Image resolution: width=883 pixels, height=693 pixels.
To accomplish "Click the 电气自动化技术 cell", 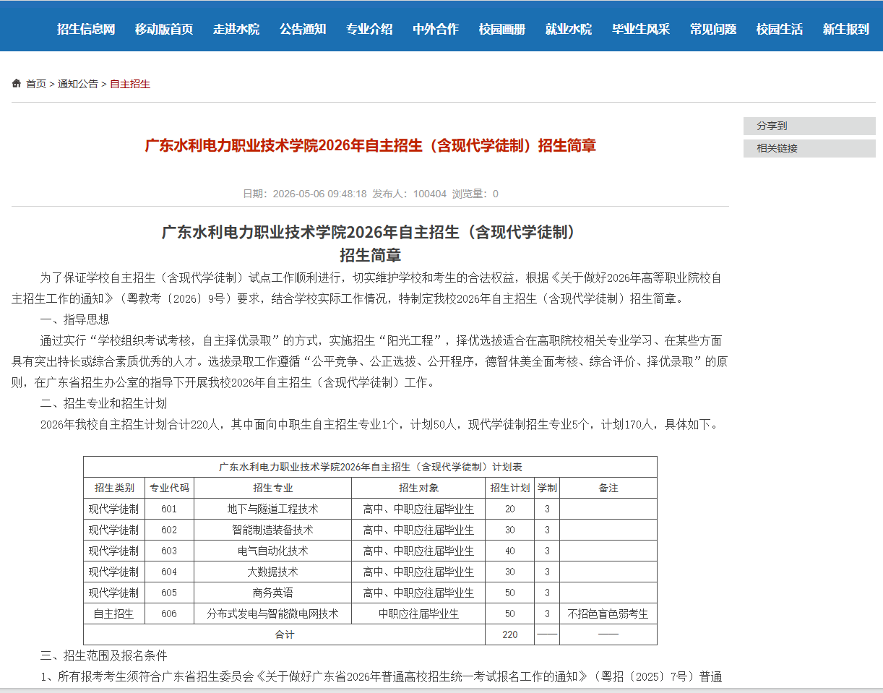I will pyautogui.click(x=273, y=551).
